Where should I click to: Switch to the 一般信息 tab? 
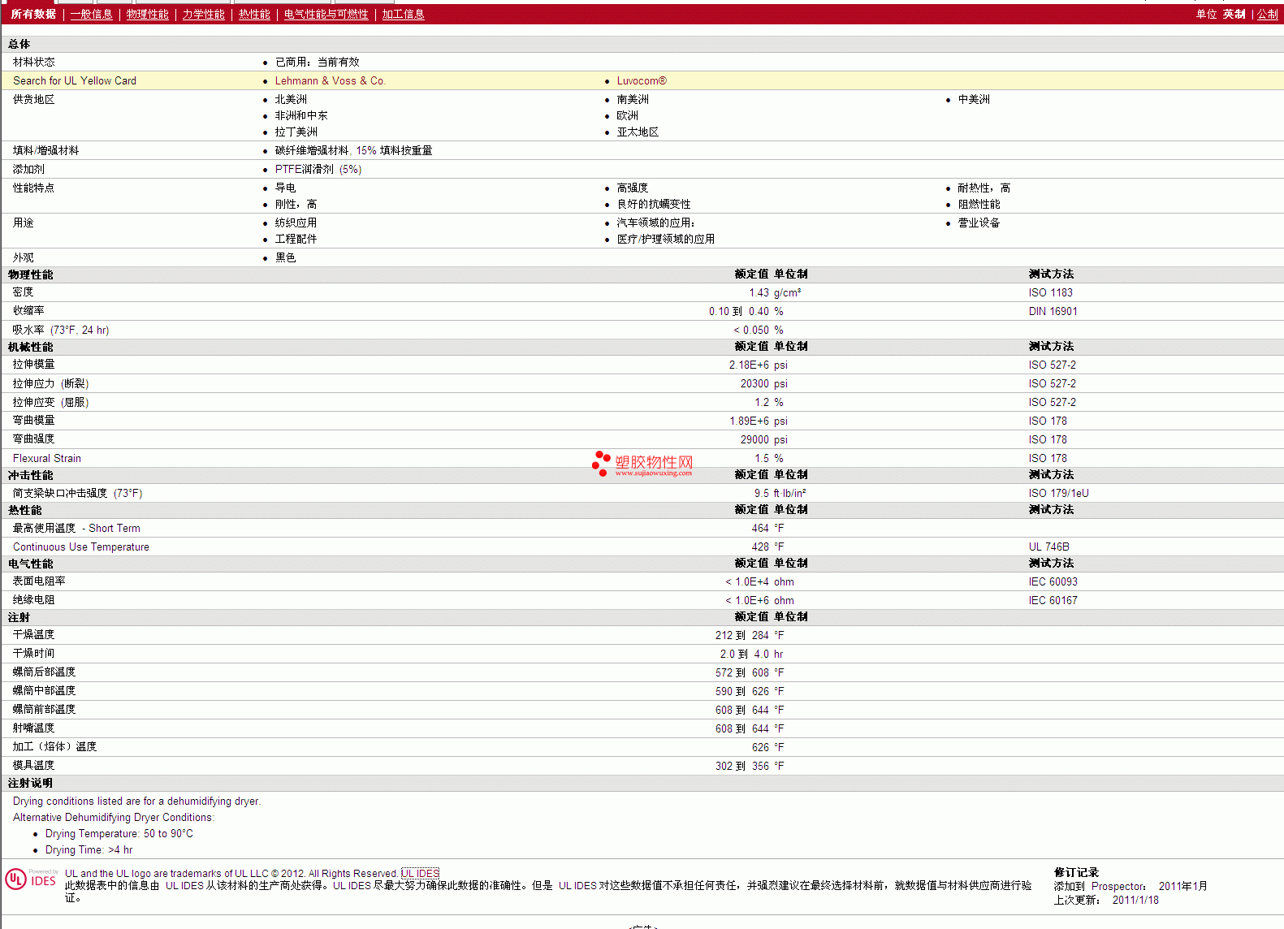click(x=91, y=14)
